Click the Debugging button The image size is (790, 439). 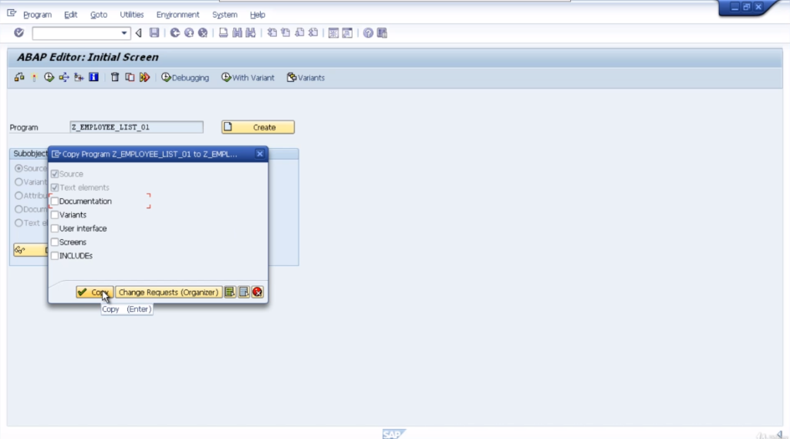(x=185, y=78)
